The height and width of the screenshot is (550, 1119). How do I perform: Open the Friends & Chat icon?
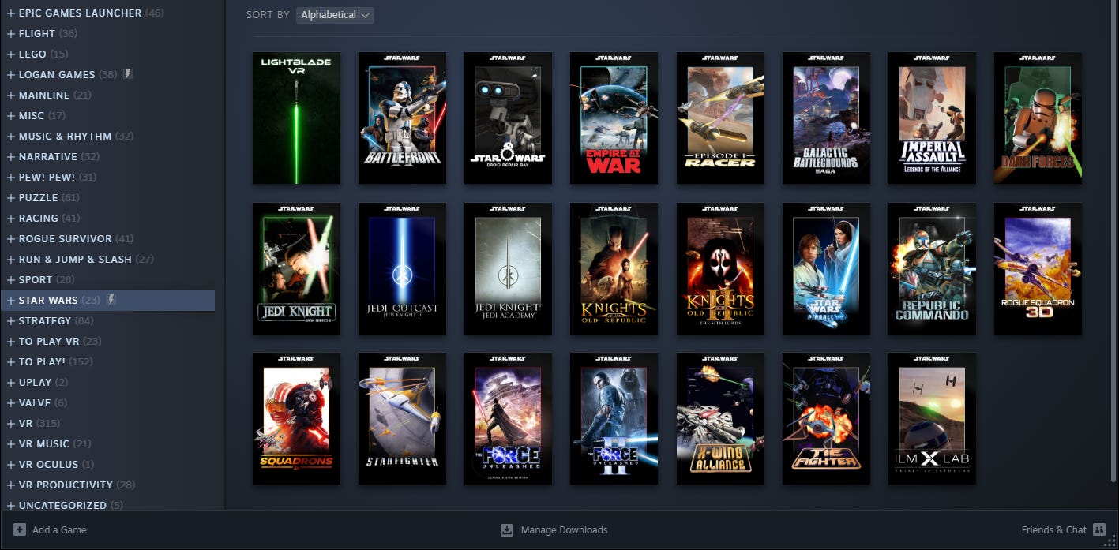[x=1099, y=529]
